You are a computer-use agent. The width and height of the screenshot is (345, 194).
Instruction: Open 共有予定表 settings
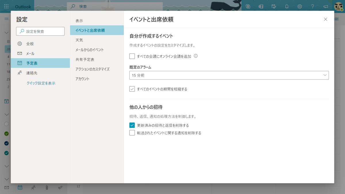pyautogui.click(x=97, y=59)
